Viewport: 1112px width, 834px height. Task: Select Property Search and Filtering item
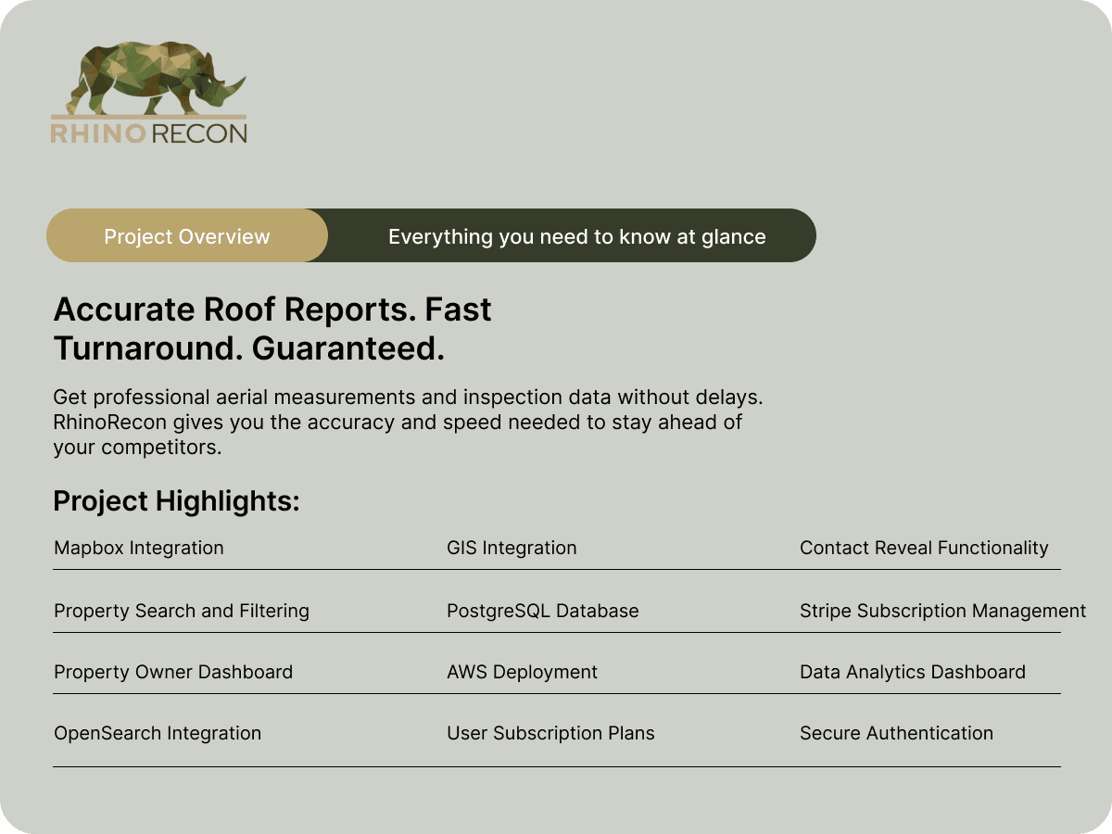182,611
